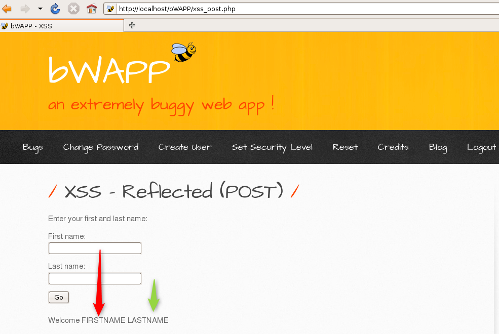Click the browser forward arrow
Image resolution: width=499 pixels, height=334 pixels.
coord(25,9)
